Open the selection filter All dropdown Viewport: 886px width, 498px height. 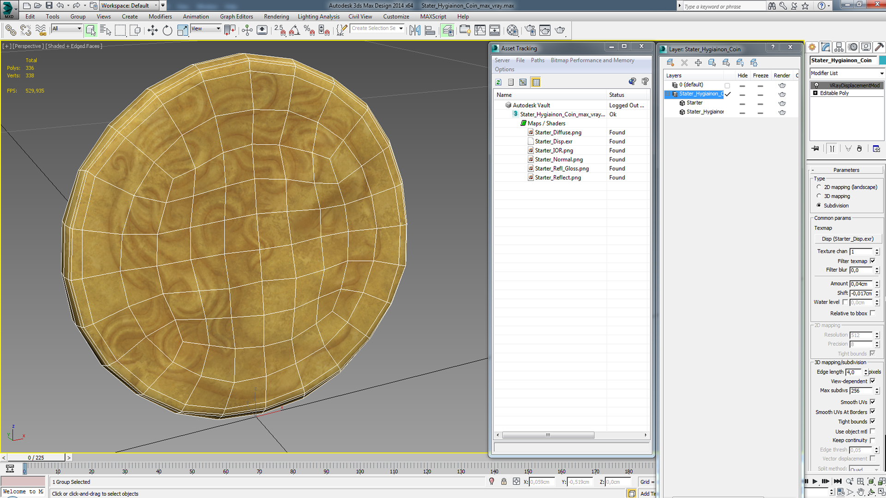coord(66,29)
